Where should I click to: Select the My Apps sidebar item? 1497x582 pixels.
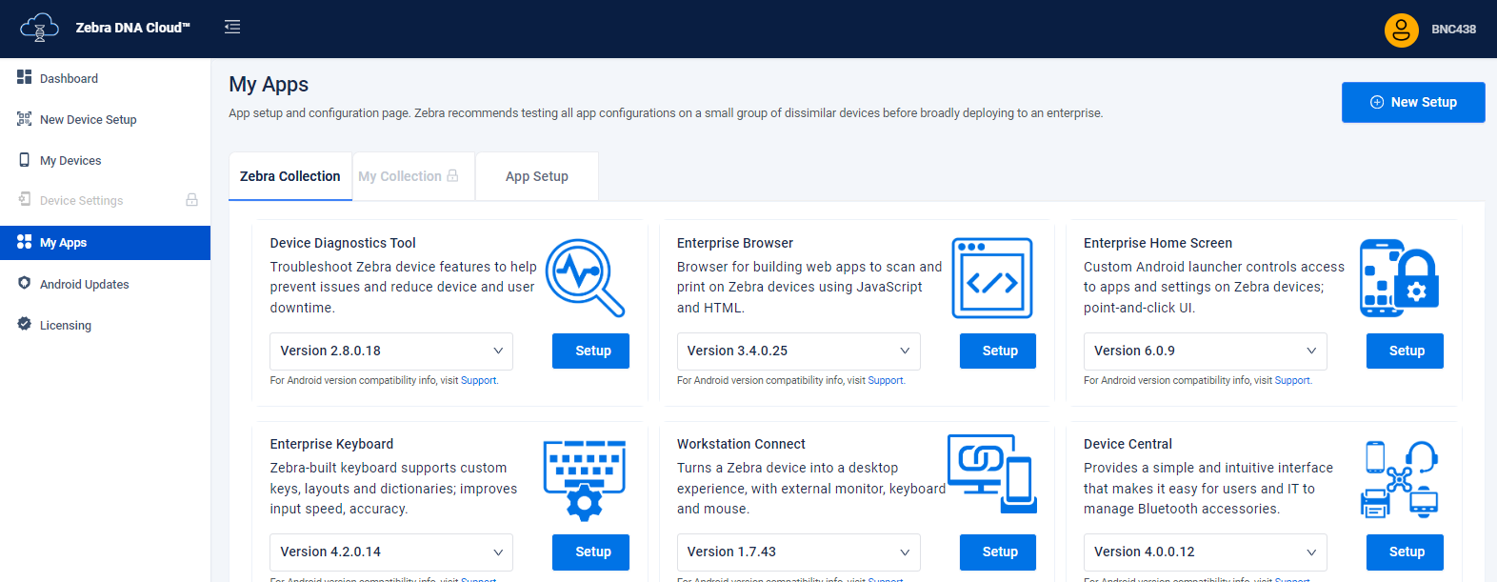point(105,243)
